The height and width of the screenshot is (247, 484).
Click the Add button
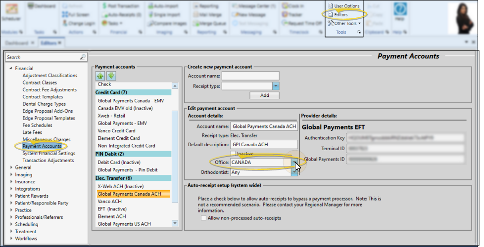coord(264,95)
